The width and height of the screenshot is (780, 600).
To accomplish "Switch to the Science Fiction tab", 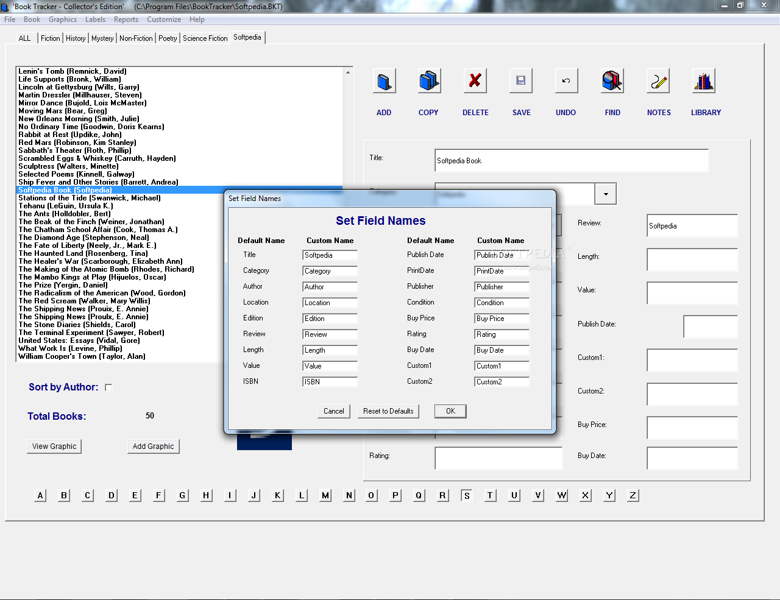I will pyautogui.click(x=205, y=38).
